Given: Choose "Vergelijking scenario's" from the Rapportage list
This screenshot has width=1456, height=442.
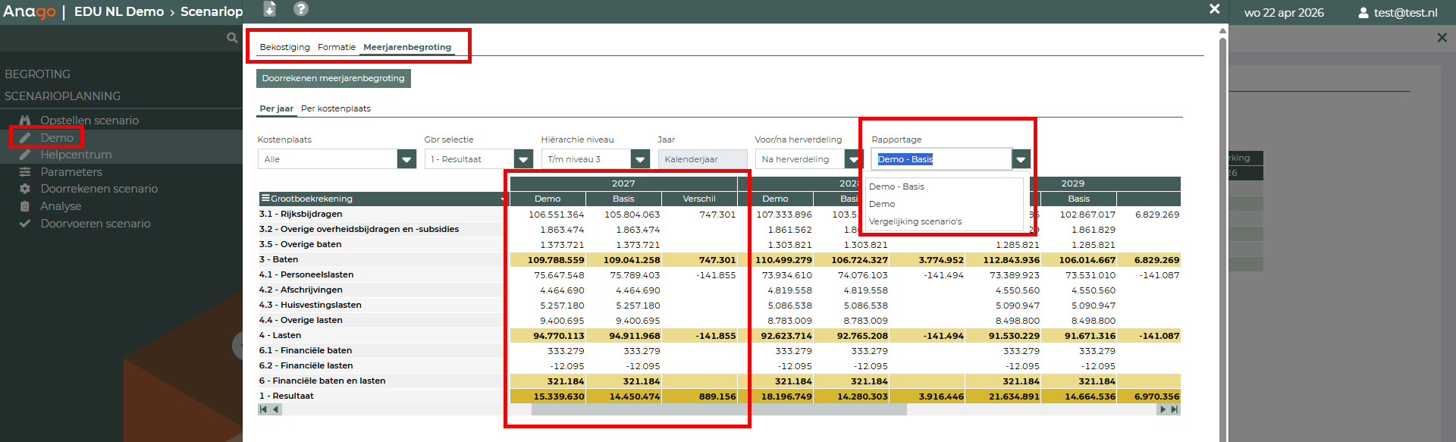Looking at the screenshot, I should [915, 221].
